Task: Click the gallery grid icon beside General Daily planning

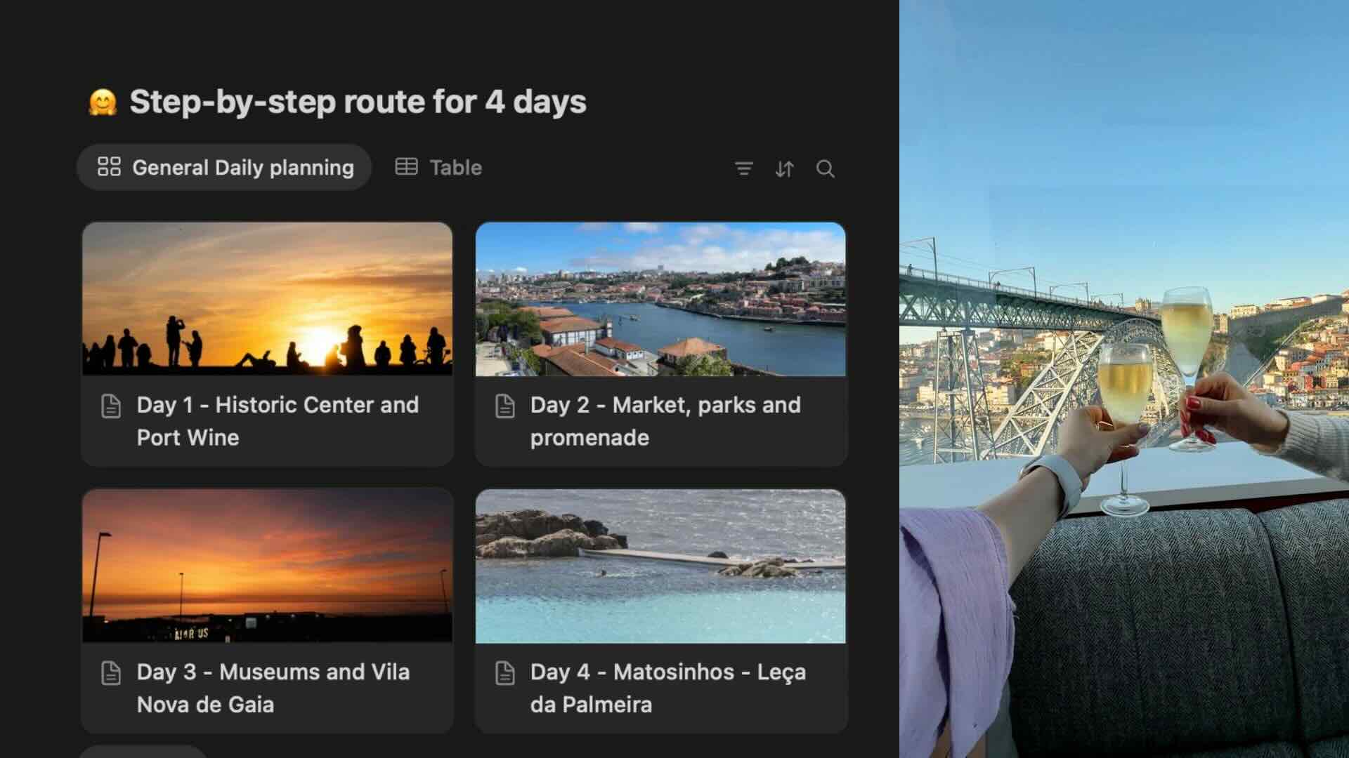Action: [x=109, y=167]
